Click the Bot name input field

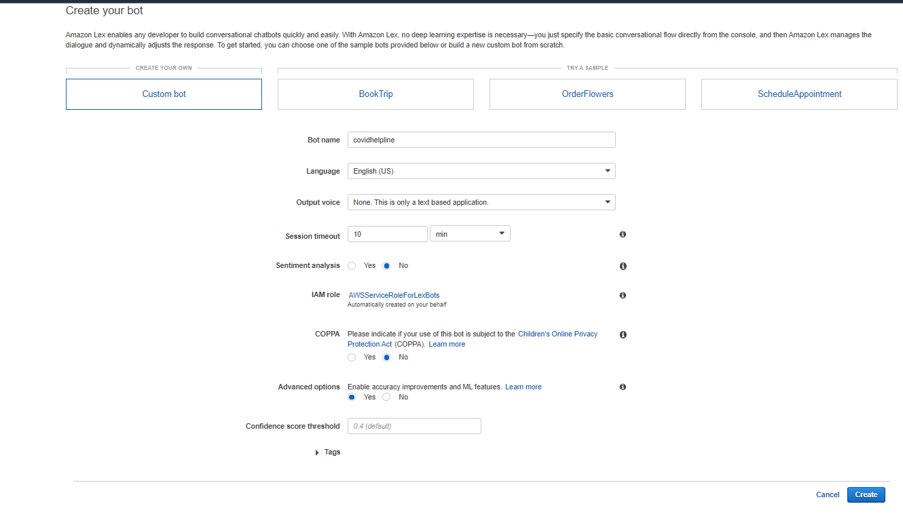point(481,140)
